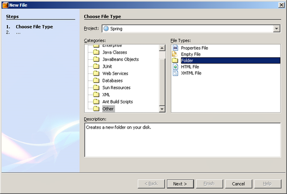287x194 pixels.
Task: Click the XML category folder icon
Action: point(96,95)
